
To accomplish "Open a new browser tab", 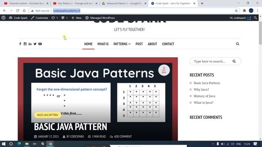I will click(x=202, y=3).
